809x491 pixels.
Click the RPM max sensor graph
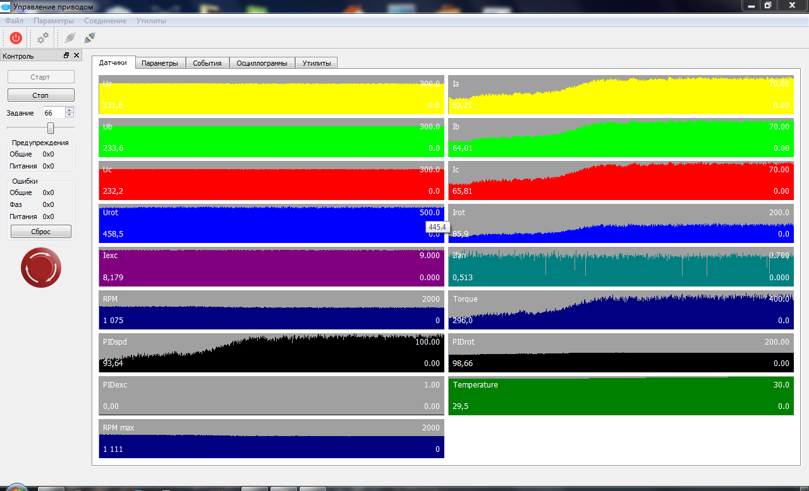[x=271, y=438]
